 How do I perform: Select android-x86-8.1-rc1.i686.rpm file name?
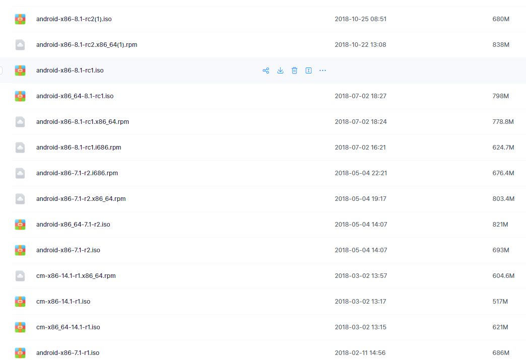[79, 148]
